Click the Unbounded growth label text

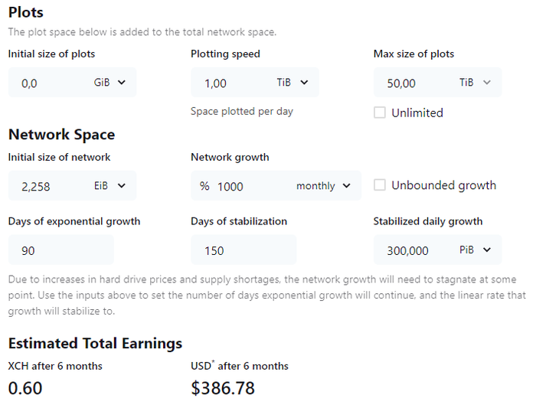click(x=443, y=185)
